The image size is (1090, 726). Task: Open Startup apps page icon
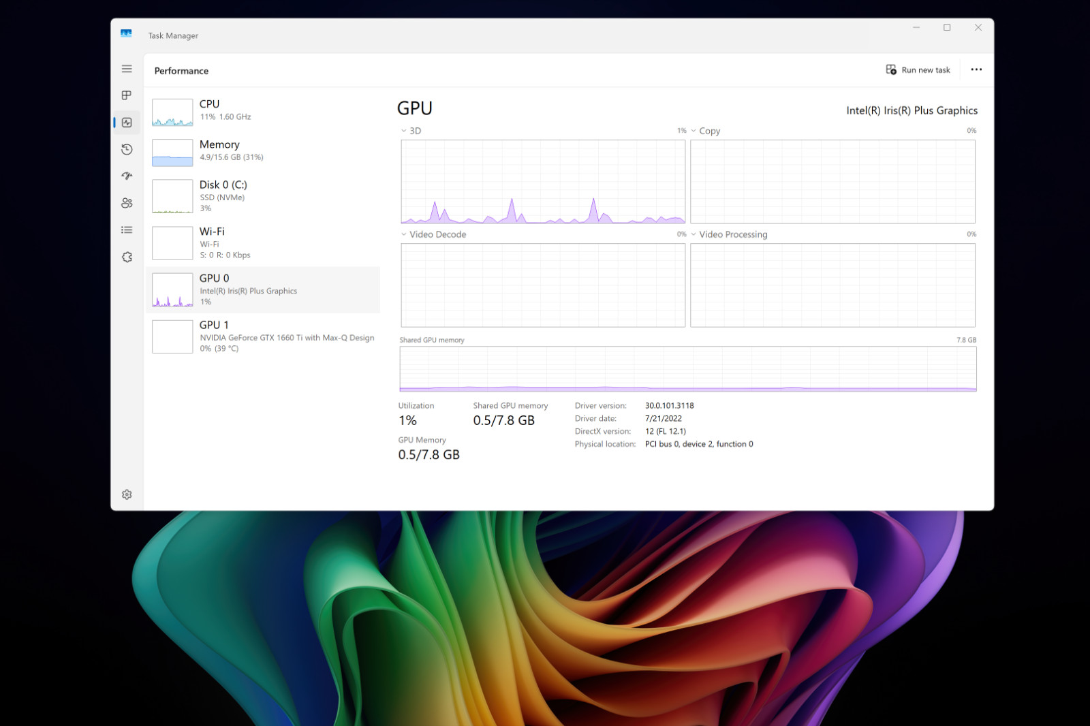point(127,176)
